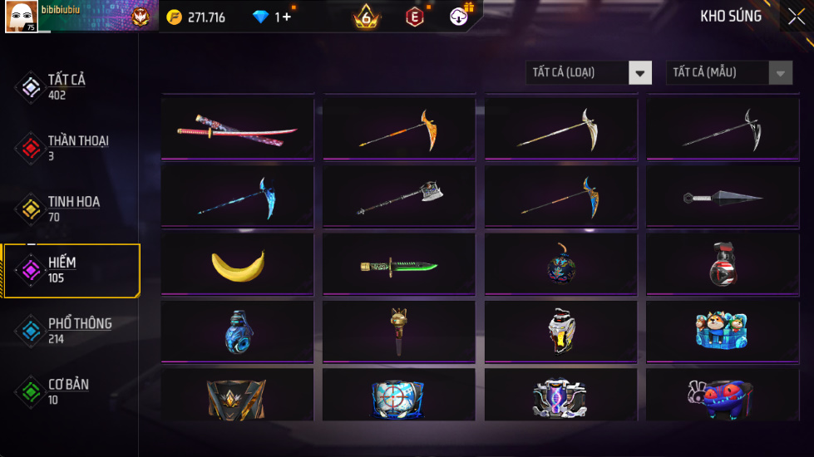Viewport: 814px width, 457px height.
Task: Choose the kunai throwing knife skin
Action: pyautogui.click(x=723, y=197)
